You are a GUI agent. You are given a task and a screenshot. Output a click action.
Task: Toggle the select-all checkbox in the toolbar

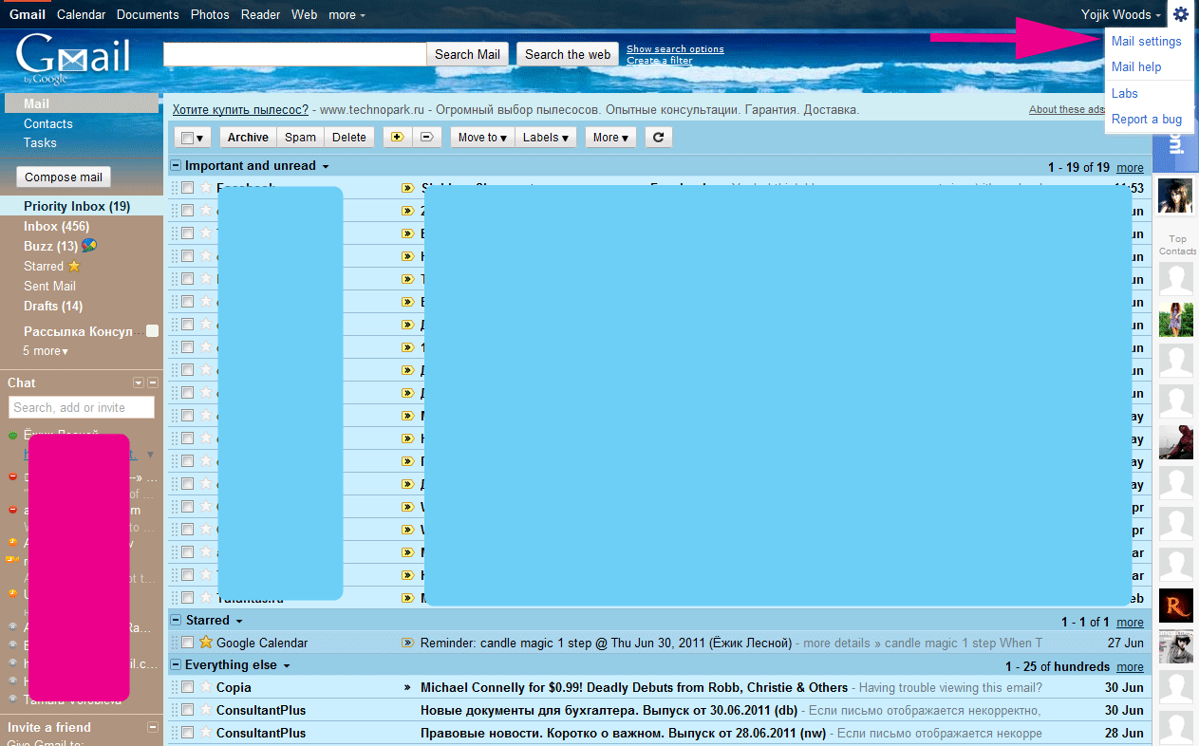[x=187, y=137]
